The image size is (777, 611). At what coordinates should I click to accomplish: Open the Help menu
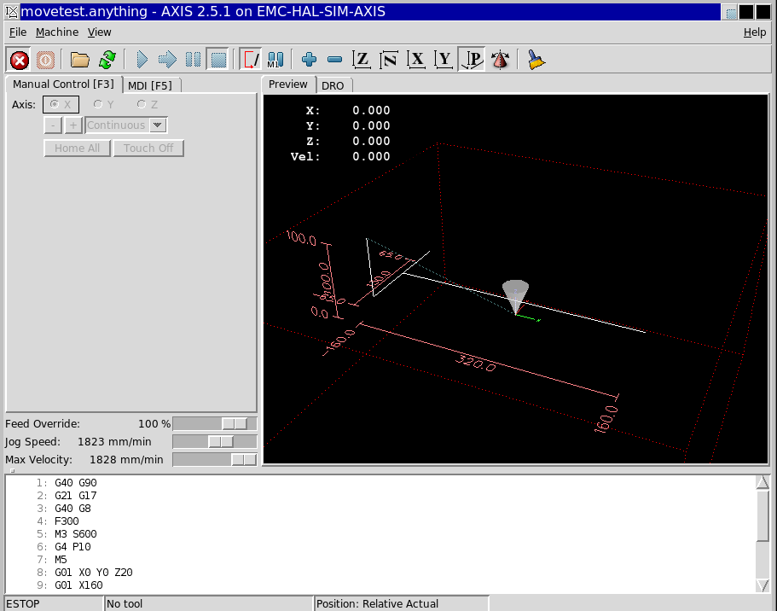click(754, 32)
